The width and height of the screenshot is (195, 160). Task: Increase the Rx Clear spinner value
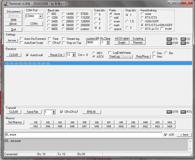coord(108,42)
